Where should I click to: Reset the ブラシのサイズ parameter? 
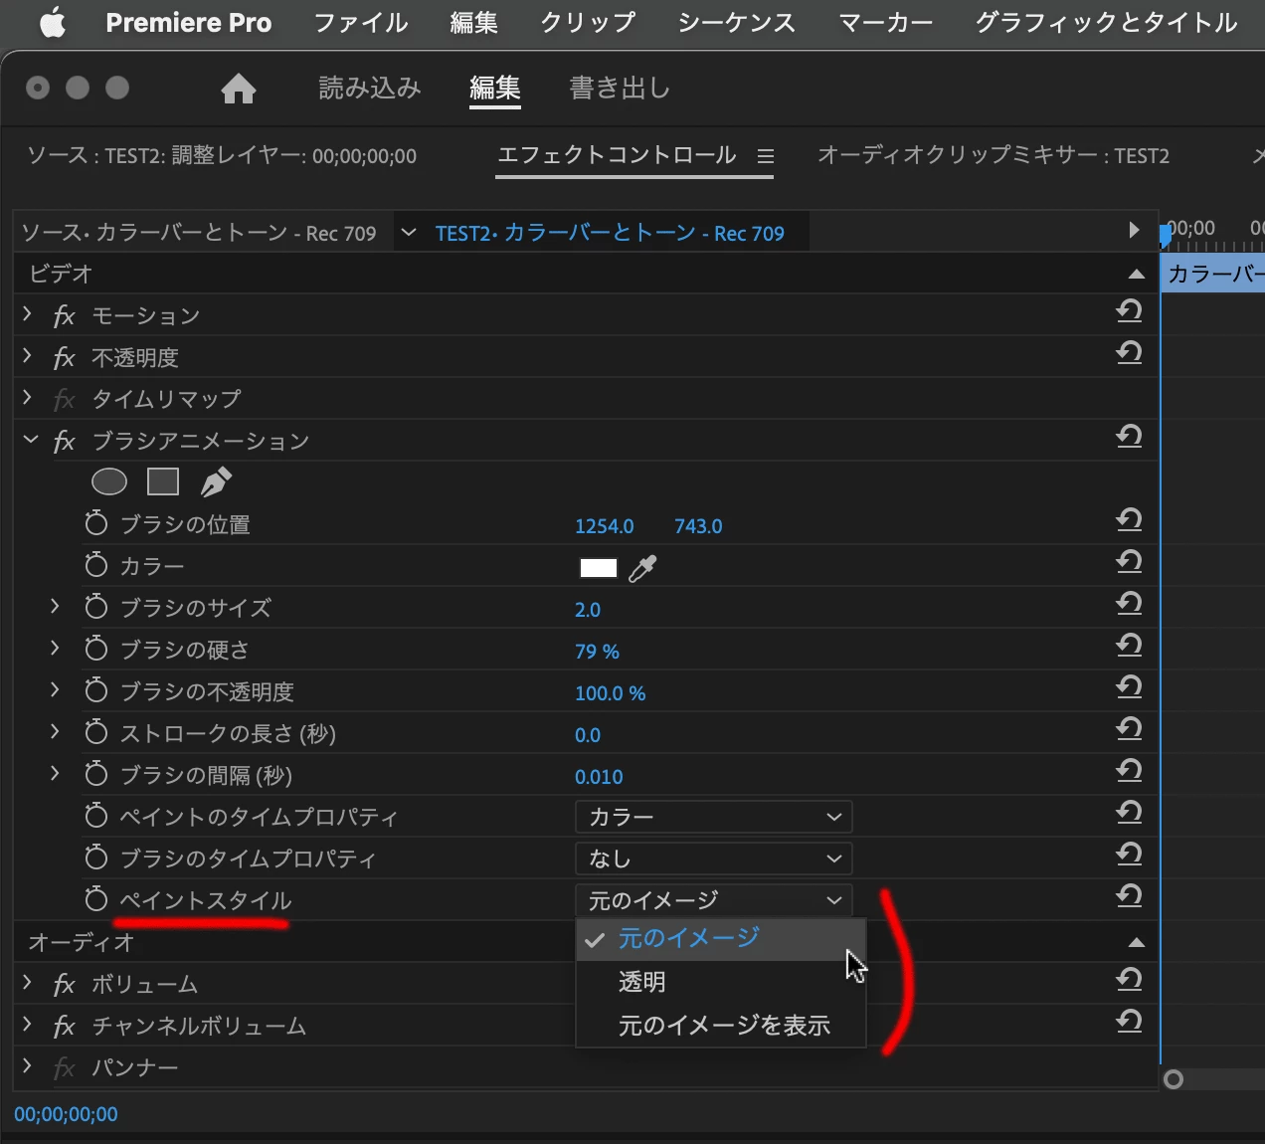point(1129,605)
